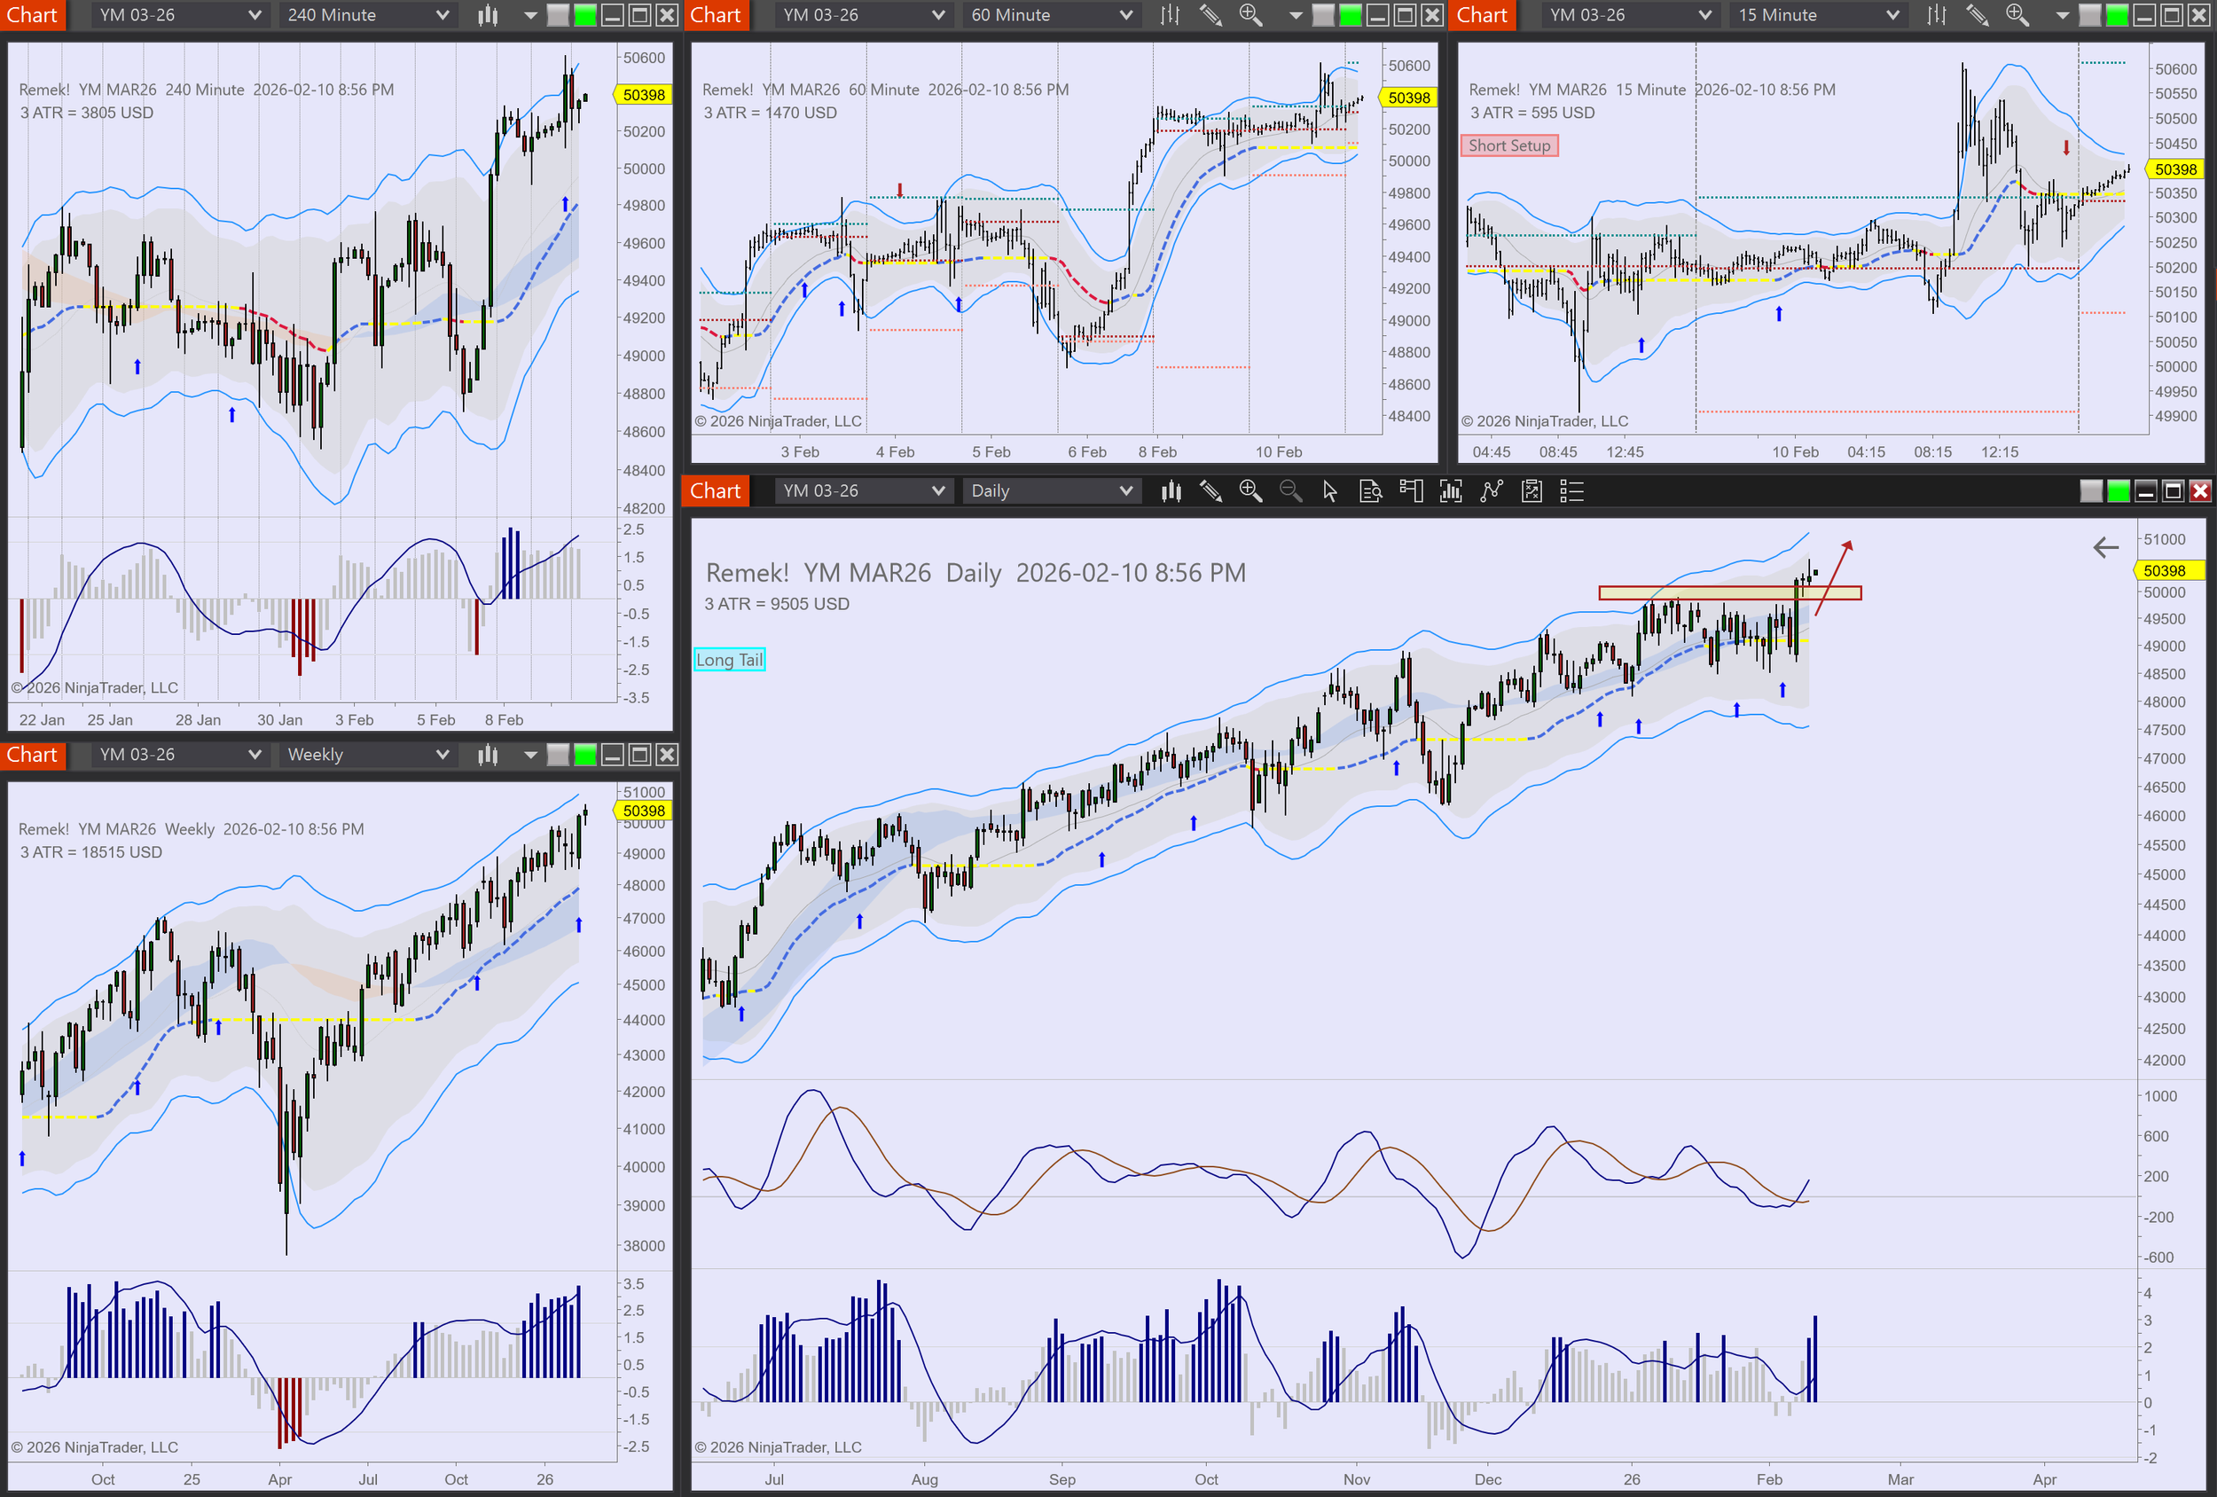2217x1497 pixels.
Task: Open Properties list icon in Daily chart
Action: pos(1571,490)
